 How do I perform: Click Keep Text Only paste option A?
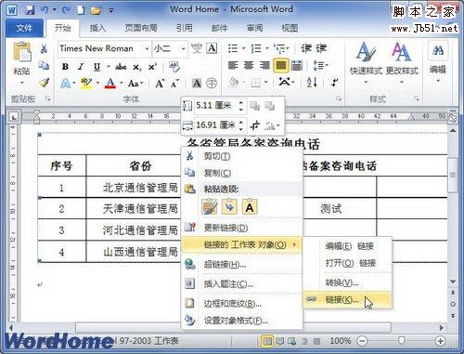tap(250, 207)
